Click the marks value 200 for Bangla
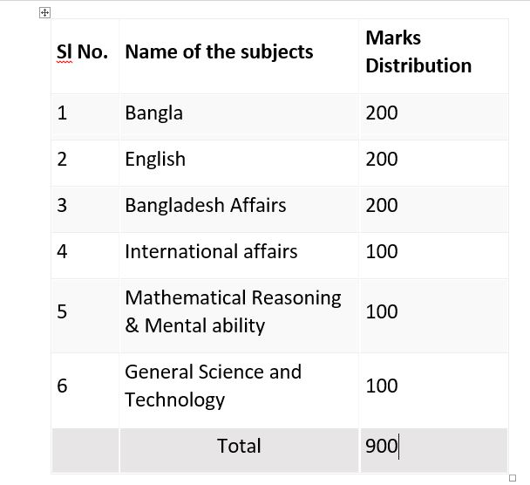Screen dimensions: 530x485 382,113
